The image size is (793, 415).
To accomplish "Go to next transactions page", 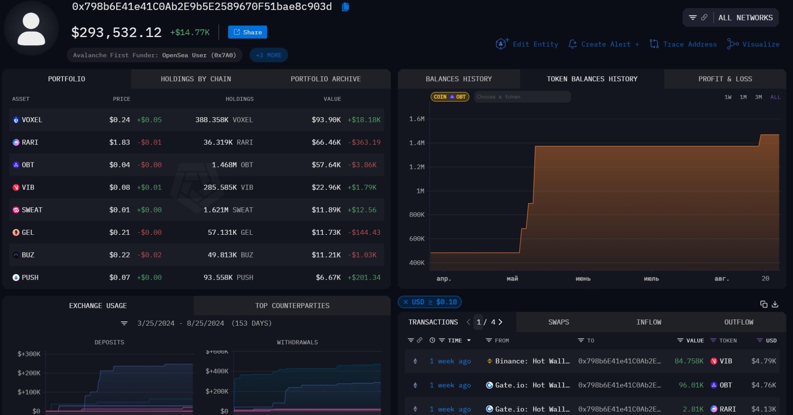I will point(501,322).
